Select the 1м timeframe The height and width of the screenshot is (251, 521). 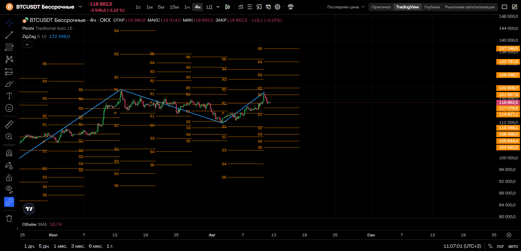[150, 7]
